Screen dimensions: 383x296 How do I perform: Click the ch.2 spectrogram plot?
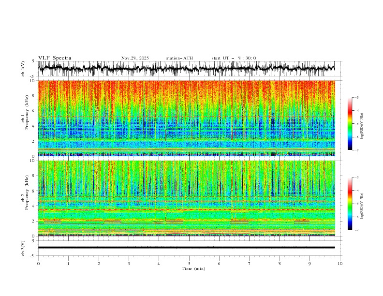click(x=186, y=198)
